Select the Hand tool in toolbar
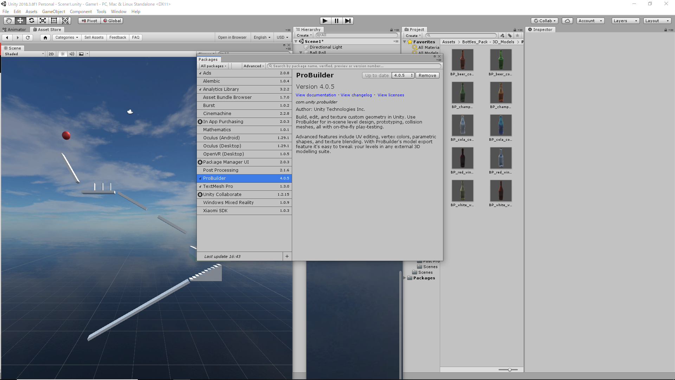Viewport: 675px width, 380px height. click(9, 21)
